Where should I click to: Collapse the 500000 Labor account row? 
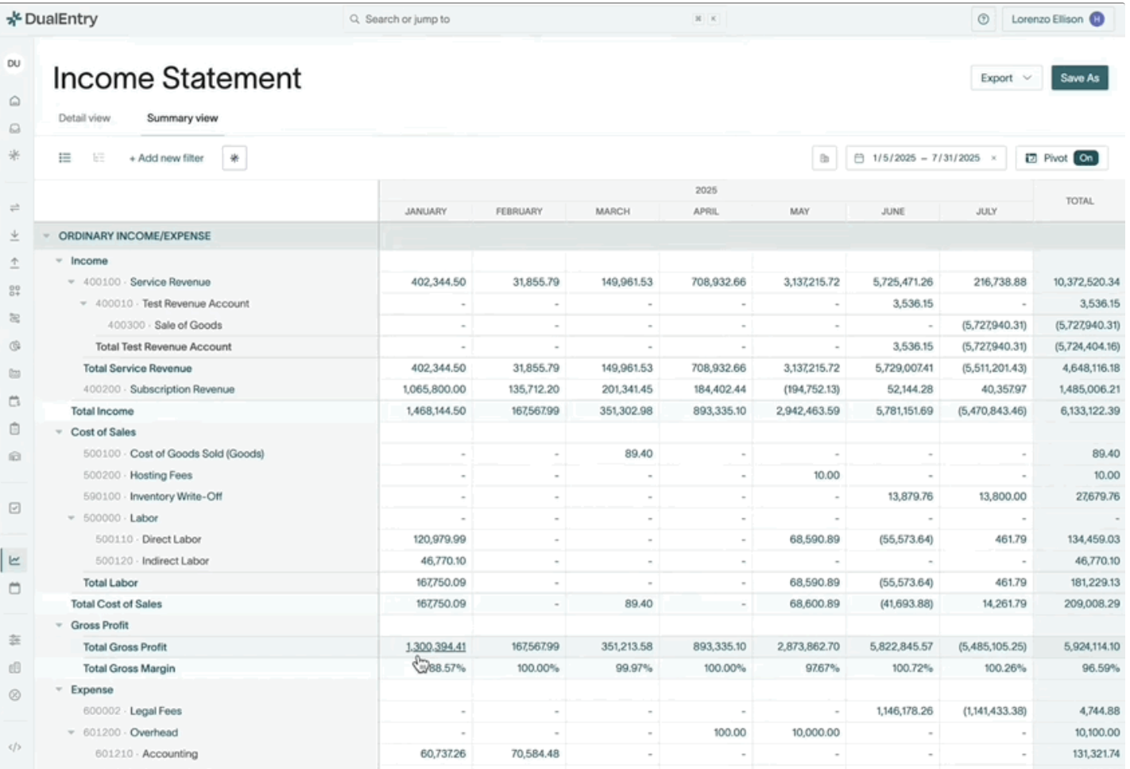pyautogui.click(x=72, y=518)
